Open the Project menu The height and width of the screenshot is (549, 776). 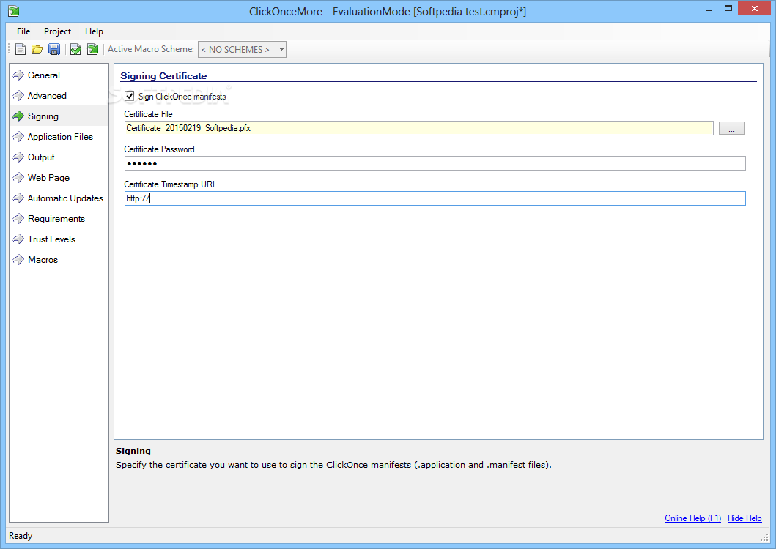(57, 31)
